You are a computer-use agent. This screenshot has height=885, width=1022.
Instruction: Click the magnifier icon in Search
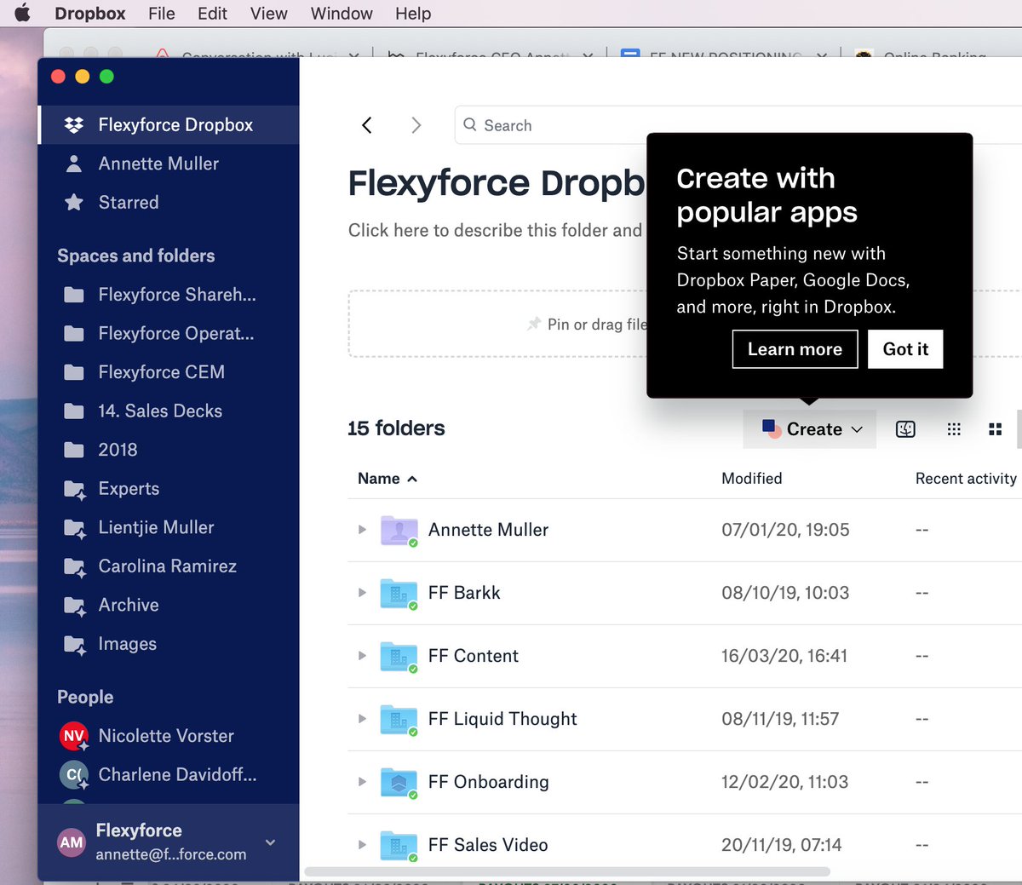point(470,124)
